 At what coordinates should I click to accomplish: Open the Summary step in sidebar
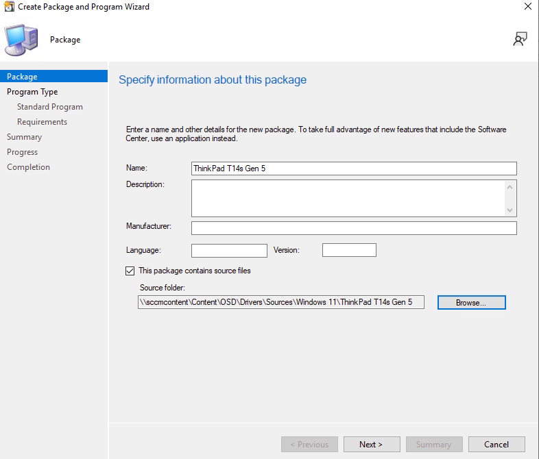pyautogui.click(x=25, y=137)
